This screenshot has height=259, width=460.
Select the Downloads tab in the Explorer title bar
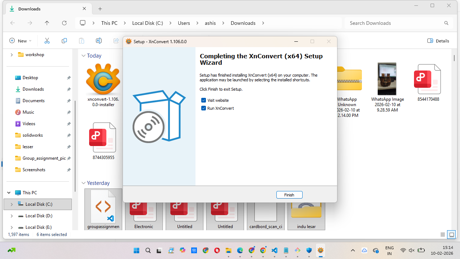click(49, 9)
